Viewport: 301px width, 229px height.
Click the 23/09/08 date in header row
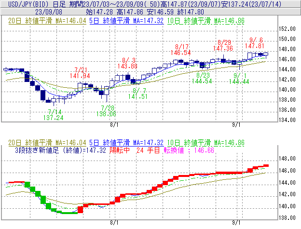pos(49,12)
